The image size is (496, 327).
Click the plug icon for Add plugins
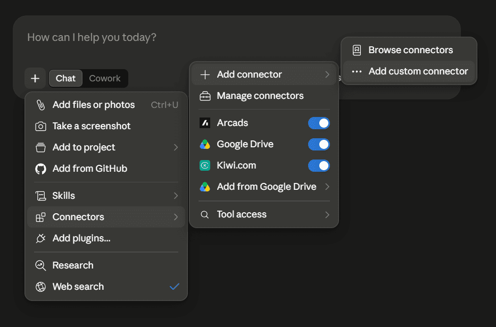[x=40, y=238]
